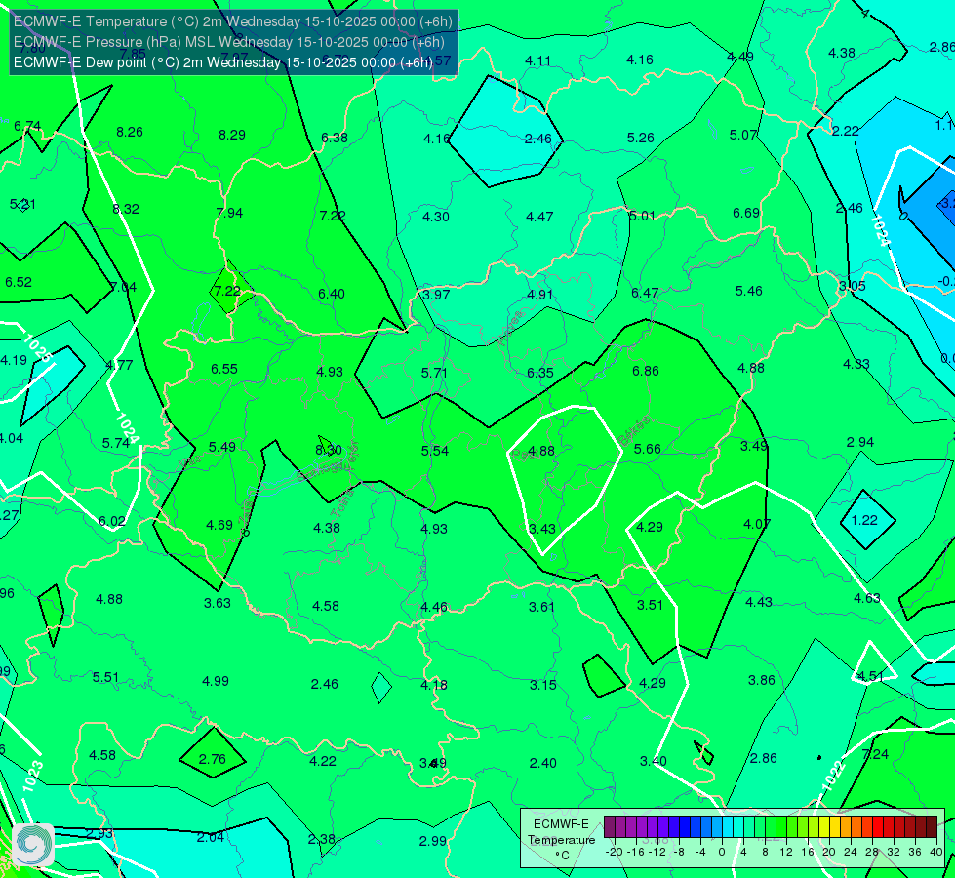Click the 6.40 temperature value
The width and height of the screenshot is (955, 878).
[x=332, y=294]
